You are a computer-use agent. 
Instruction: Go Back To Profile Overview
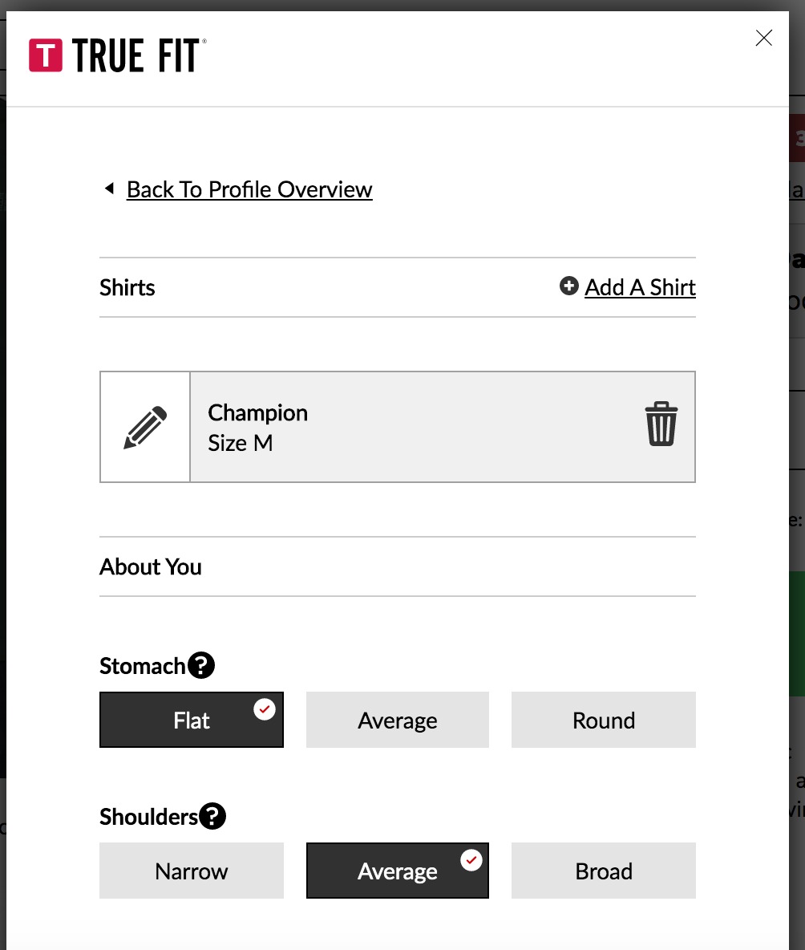tap(249, 189)
